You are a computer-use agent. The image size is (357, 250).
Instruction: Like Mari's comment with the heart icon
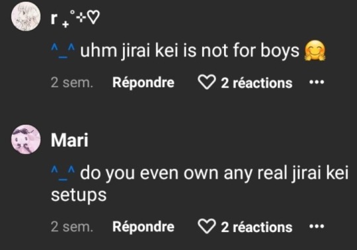(x=207, y=226)
